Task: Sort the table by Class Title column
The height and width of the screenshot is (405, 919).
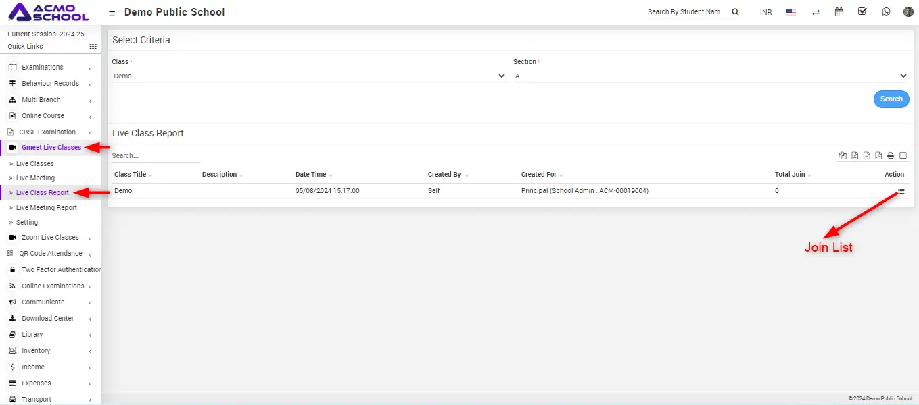Action: tap(131, 175)
